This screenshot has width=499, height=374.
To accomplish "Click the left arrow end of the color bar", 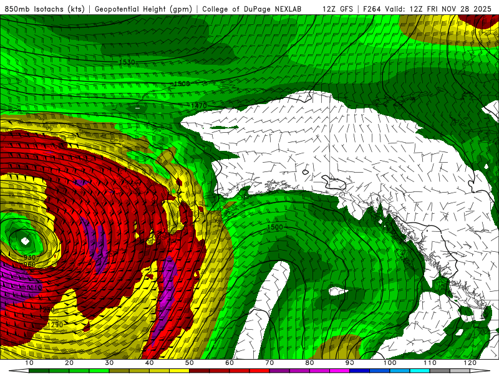I will pyautogui.click(x=19, y=371).
